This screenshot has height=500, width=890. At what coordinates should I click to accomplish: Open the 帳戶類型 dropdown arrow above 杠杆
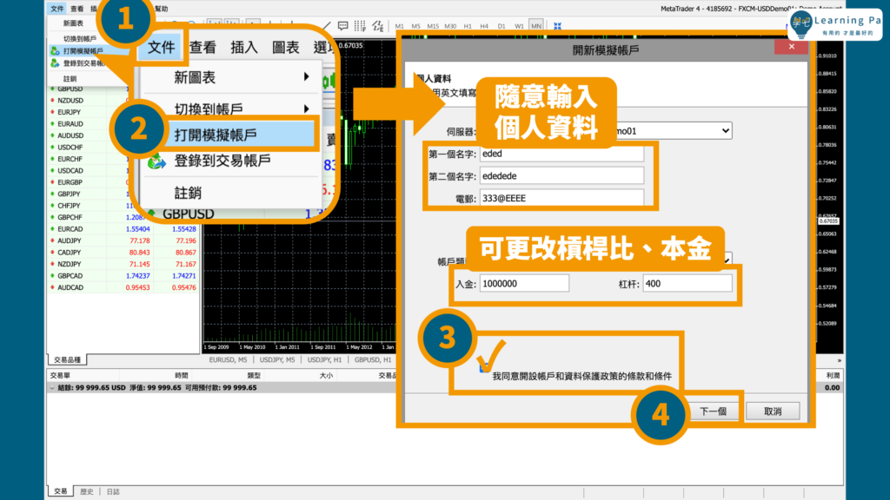point(727,260)
